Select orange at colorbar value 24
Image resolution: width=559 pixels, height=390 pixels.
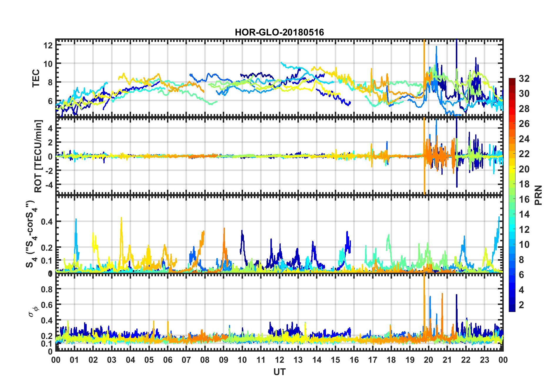[x=512, y=139]
